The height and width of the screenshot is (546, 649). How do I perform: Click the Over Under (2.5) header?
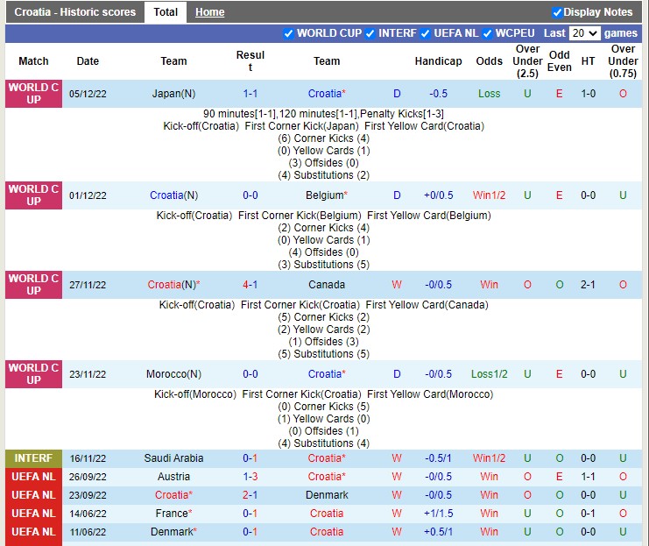(527, 61)
